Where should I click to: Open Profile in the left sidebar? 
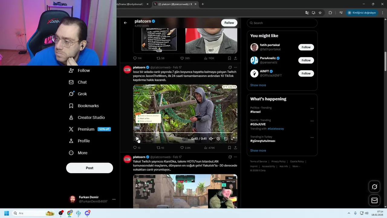[80, 141]
